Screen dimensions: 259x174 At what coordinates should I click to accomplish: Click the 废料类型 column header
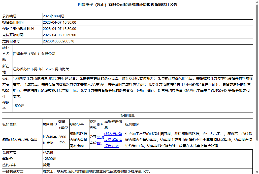(50, 125)
